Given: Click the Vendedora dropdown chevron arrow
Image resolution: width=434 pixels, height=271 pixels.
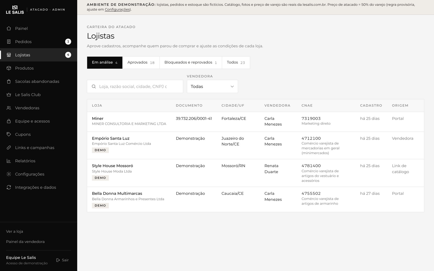Looking at the screenshot, I should pos(232,87).
